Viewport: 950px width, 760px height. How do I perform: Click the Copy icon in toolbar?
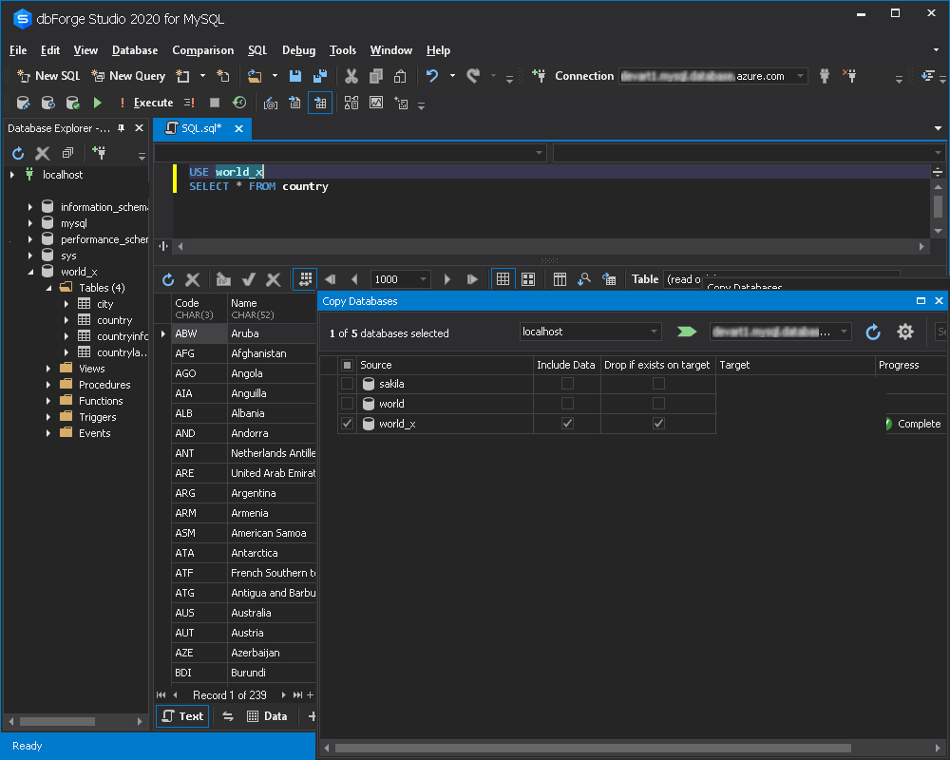(x=375, y=76)
